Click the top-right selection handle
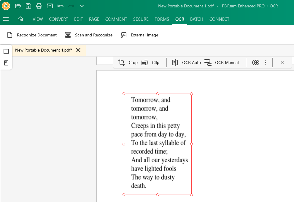The width and height of the screenshot is (294, 202). tap(191, 94)
